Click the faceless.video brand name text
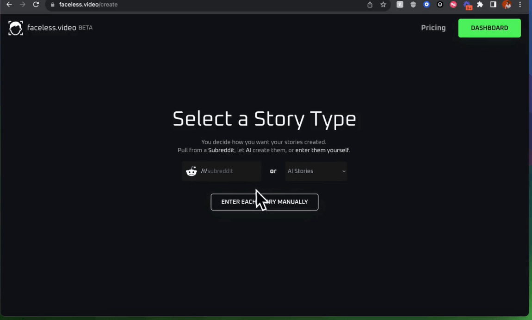 [51, 28]
